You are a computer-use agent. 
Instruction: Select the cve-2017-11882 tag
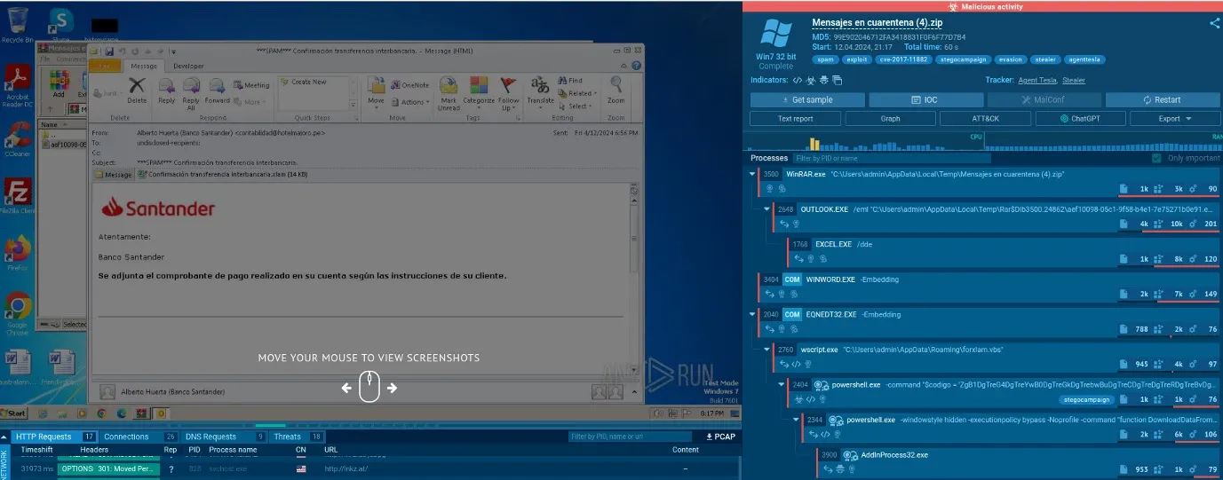pyautogui.click(x=905, y=59)
